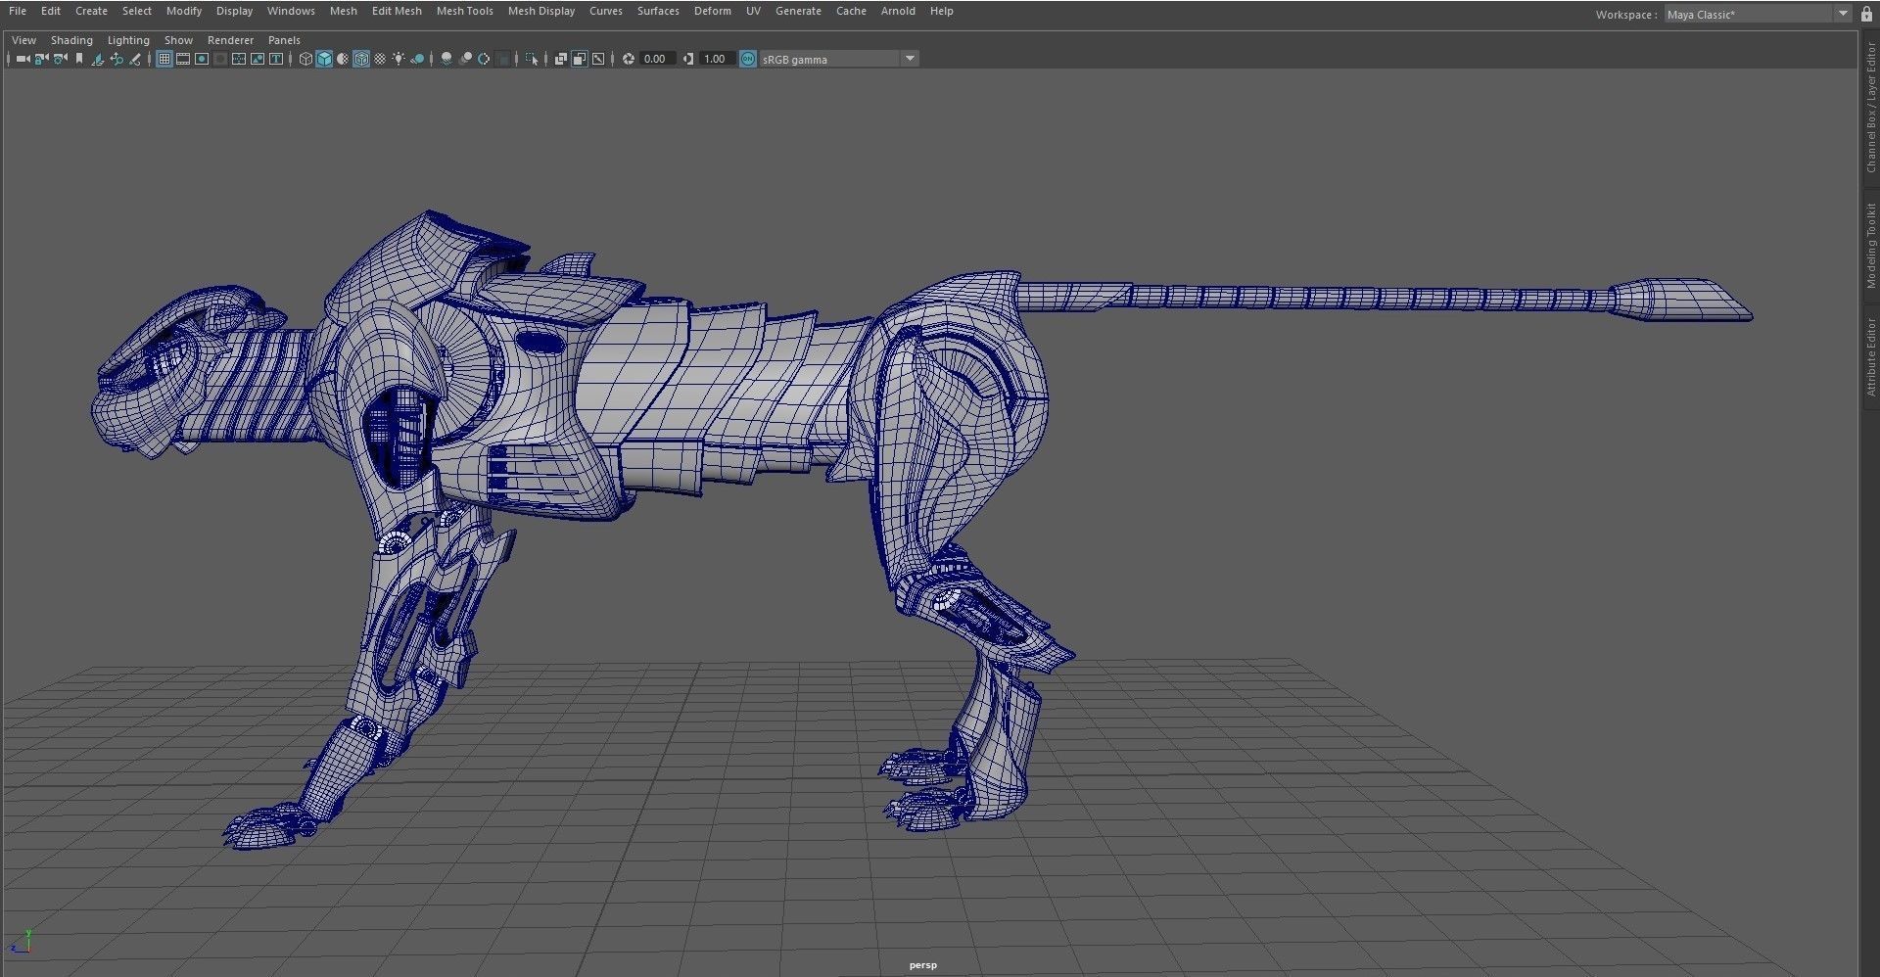This screenshot has height=977, width=1880.
Task: Toggle Wireframe on Shaded display
Action: [x=361, y=59]
